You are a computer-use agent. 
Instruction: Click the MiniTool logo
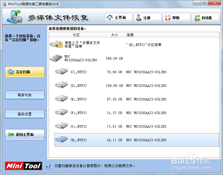[x=24, y=166]
